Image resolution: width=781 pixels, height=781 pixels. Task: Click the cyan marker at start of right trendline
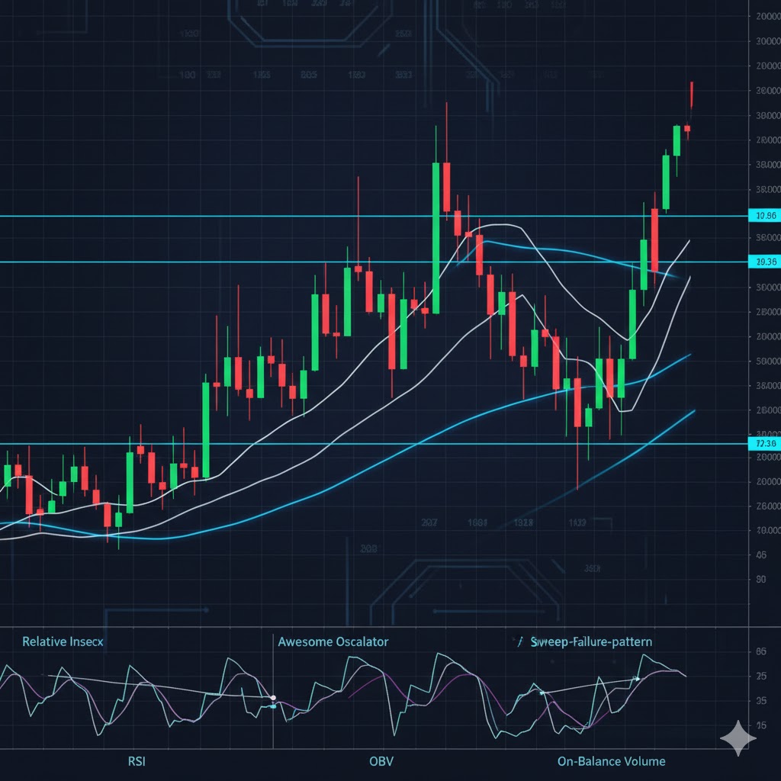[x=542, y=693]
